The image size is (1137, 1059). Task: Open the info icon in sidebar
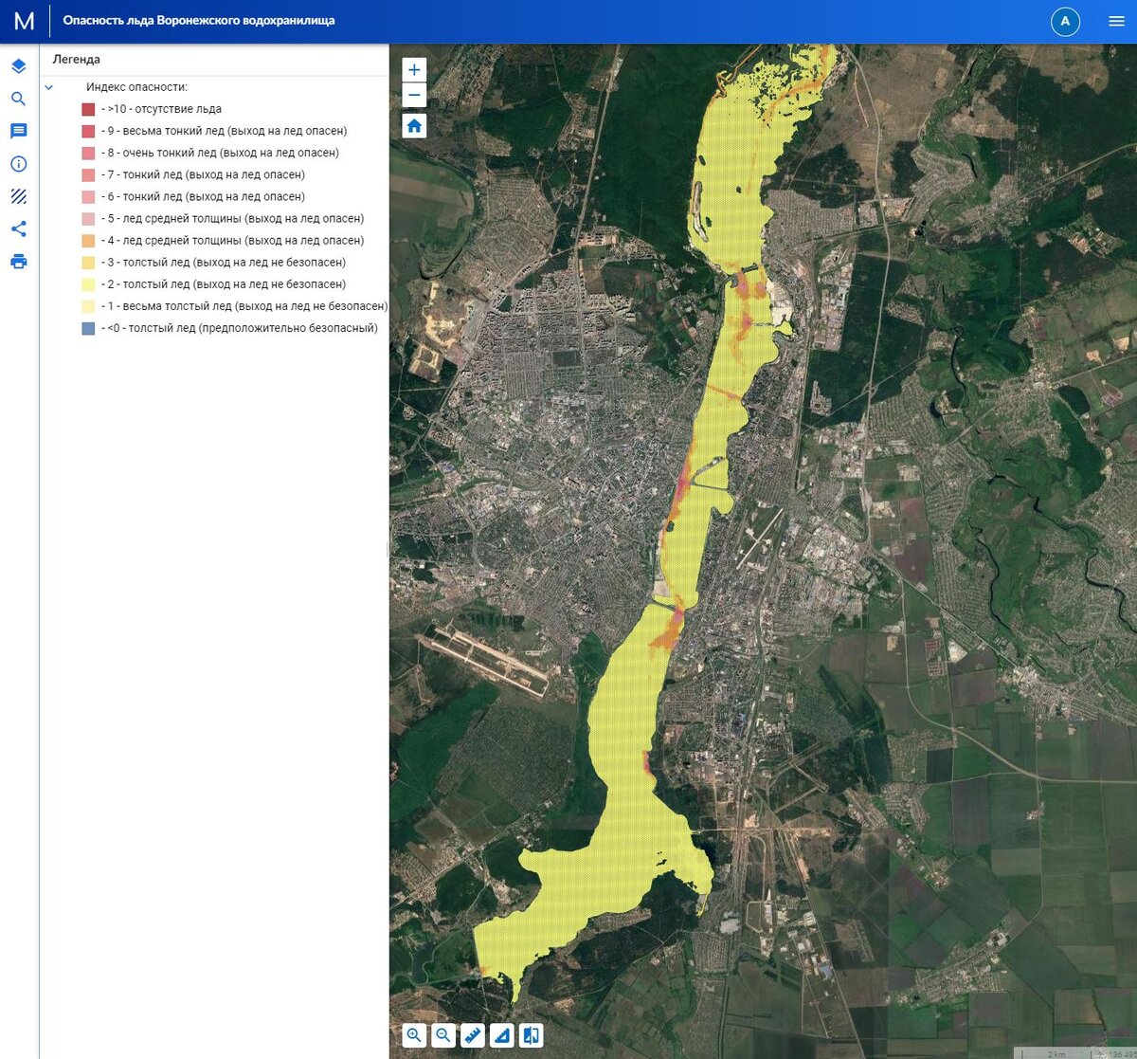[x=19, y=164]
